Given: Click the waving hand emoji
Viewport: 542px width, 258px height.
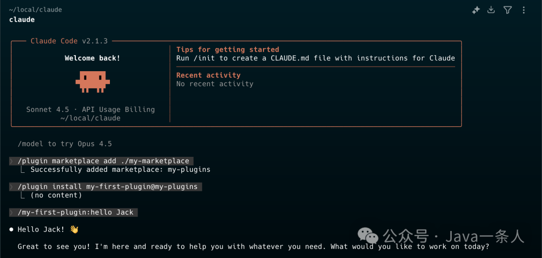Looking at the screenshot, I should (x=74, y=229).
